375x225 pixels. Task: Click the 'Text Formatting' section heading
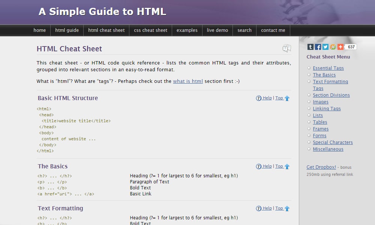coord(60,208)
